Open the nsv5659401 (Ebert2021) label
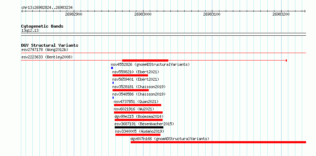Viewport: 316px width, 156px height. tap(136, 79)
